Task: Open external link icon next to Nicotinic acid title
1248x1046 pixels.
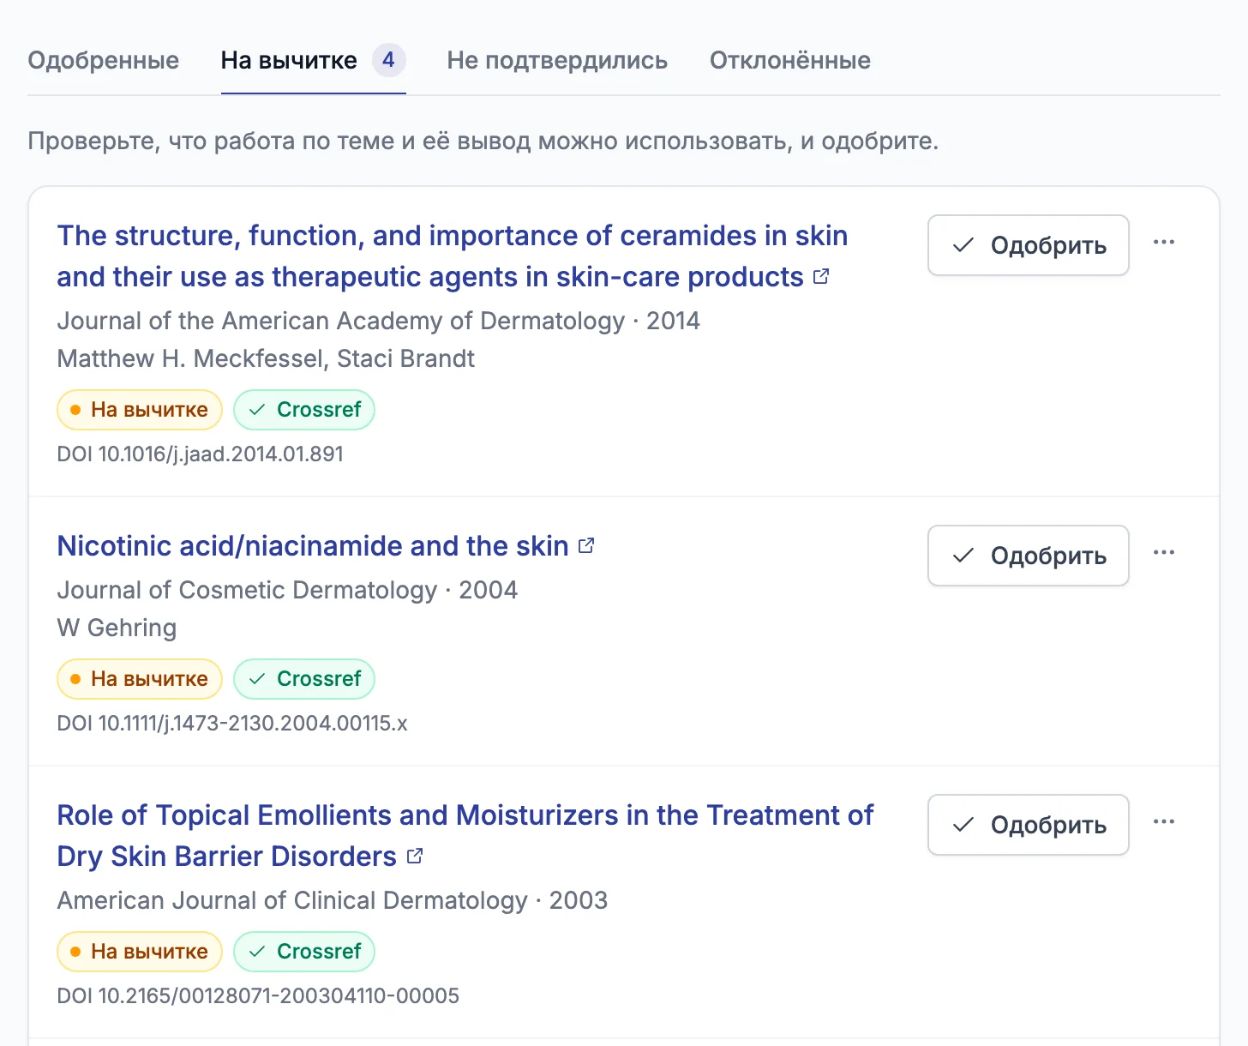Action: (586, 545)
